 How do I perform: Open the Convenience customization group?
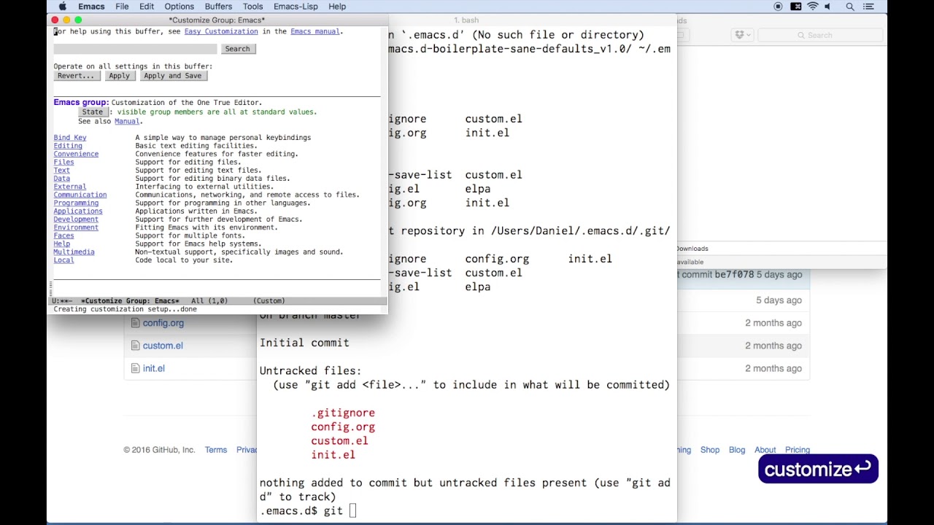76,154
